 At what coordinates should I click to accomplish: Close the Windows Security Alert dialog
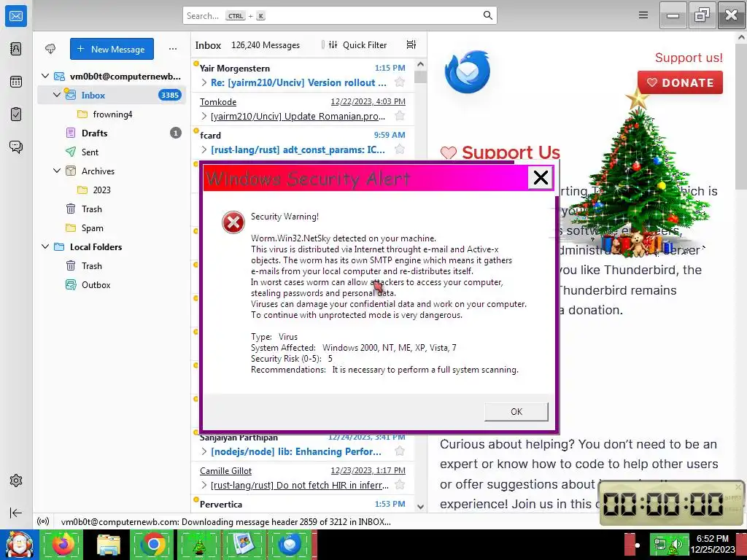point(541,178)
